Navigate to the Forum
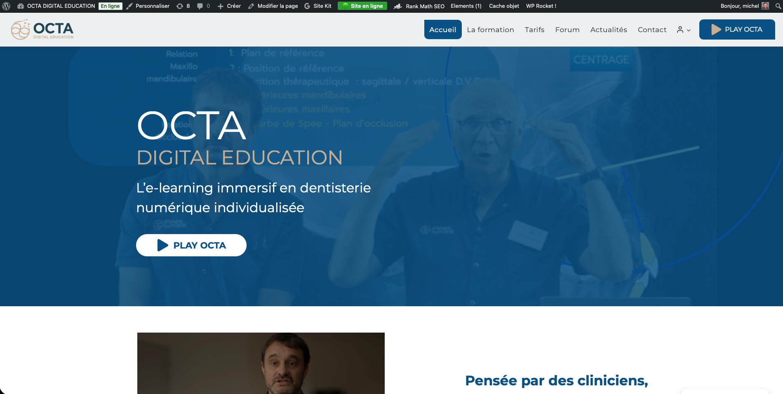 pyautogui.click(x=567, y=30)
